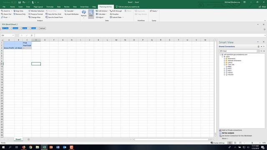Click the Keep Only command

tap(18, 11)
